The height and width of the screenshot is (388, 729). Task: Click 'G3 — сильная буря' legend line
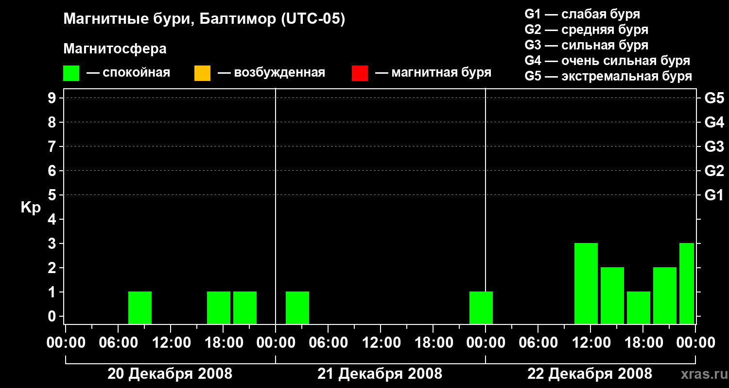pyautogui.click(x=586, y=45)
